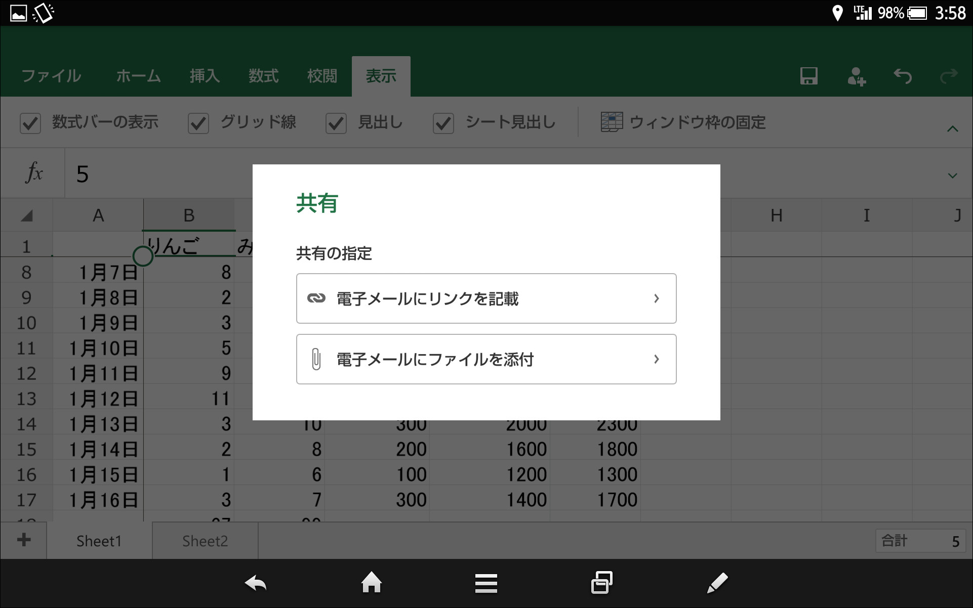The height and width of the screenshot is (608, 973).
Task: Open the Share with people icon
Action: click(x=857, y=76)
